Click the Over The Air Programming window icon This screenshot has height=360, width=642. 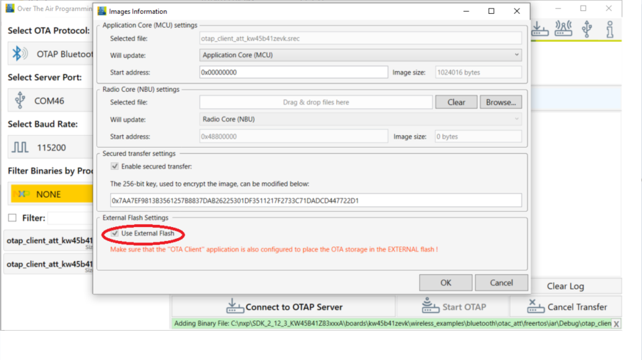tap(10, 8)
